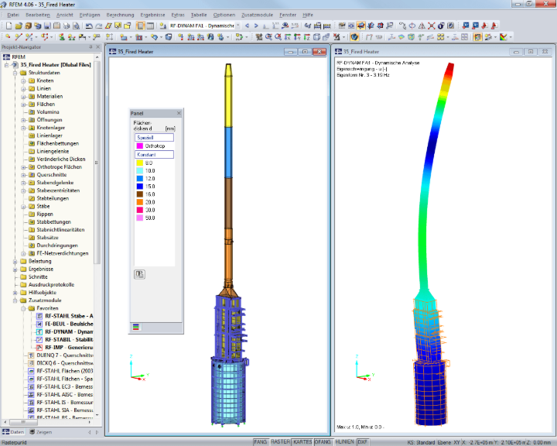Viewport: 557px width, 446px height.
Task: Select RF-STAHL EC3 module entry
Action: (x=61, y=386)
